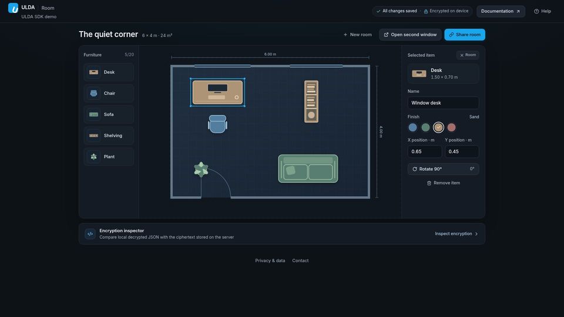564x317 pixels.
Task: Click the Name field containing Window desk
Action: [443, 103]
